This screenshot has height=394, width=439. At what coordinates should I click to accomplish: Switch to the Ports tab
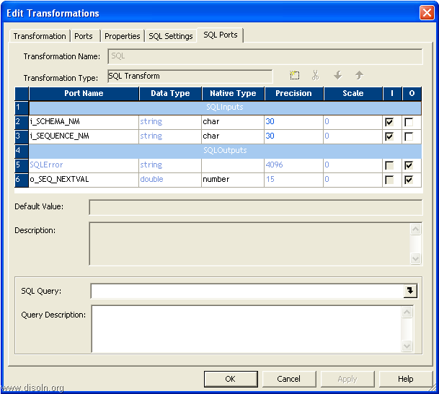[84, 36]
